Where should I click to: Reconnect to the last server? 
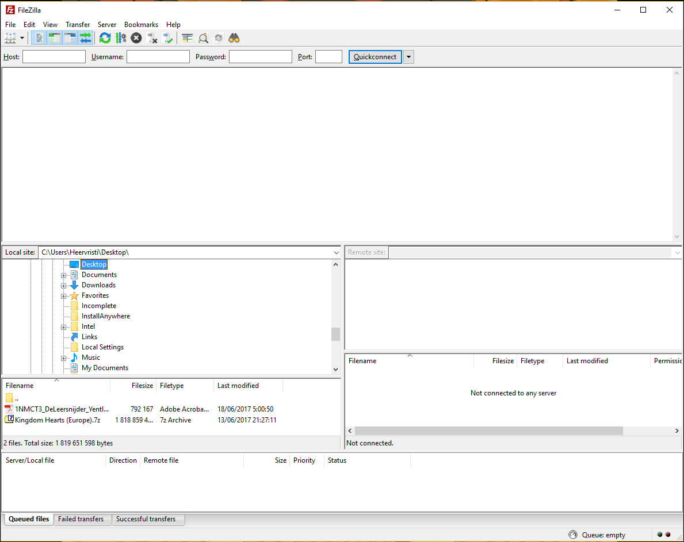pyautogui.click(x=167, y=39)
